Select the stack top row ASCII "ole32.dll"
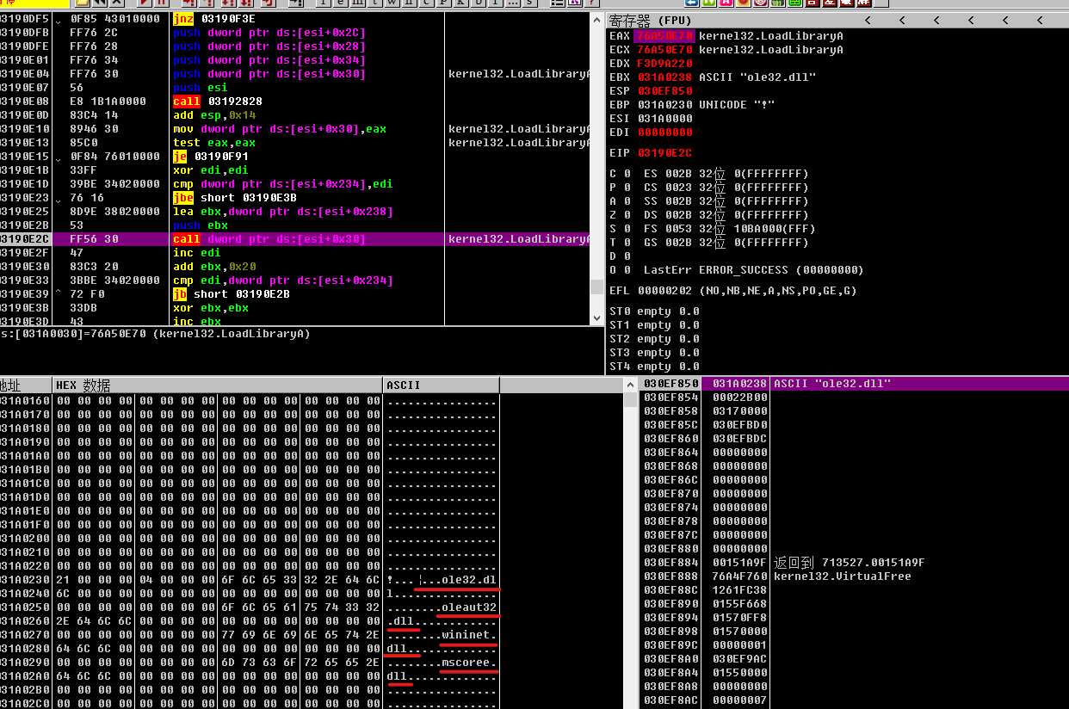 (x=856, y=384)
